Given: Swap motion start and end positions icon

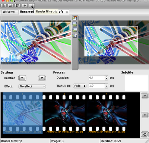Looking at the screenshot, I should pos(74,35).
